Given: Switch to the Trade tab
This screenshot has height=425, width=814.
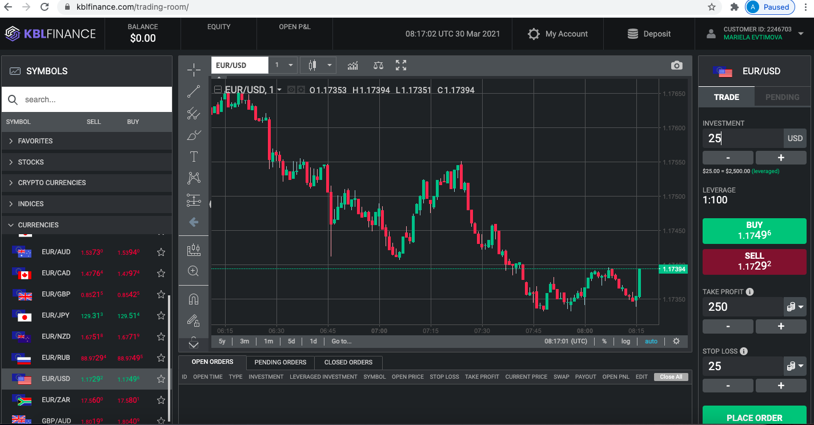Looking at the screenshot, I should point(727,97).
